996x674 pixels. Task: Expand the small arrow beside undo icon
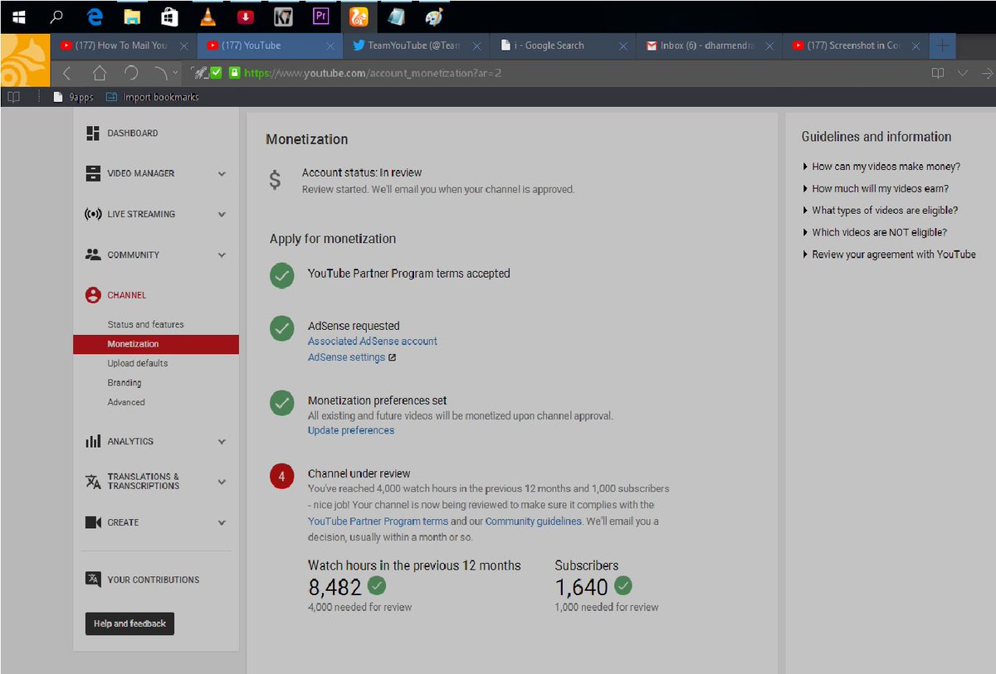click(x=175, y=73)
